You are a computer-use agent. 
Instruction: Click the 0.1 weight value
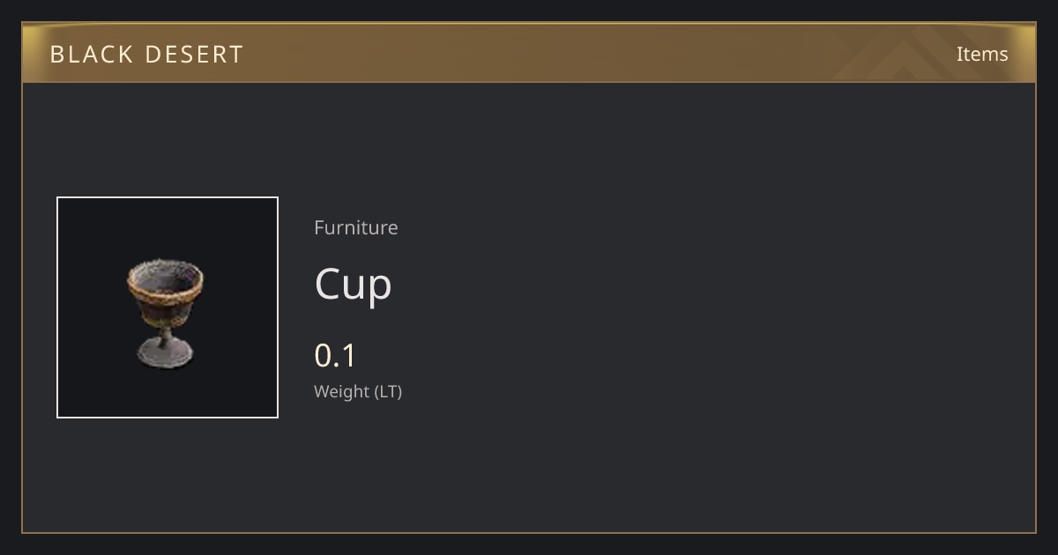[x=335, y=356]
